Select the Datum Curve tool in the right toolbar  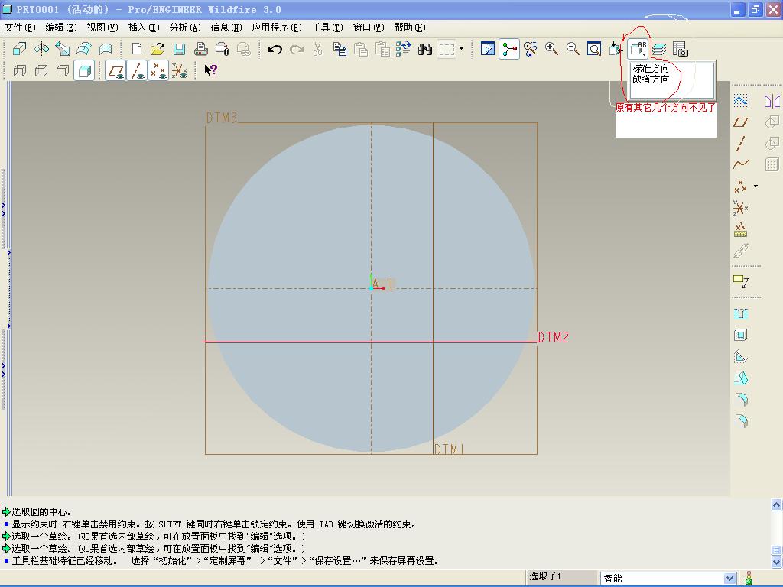tap(740, 164)
